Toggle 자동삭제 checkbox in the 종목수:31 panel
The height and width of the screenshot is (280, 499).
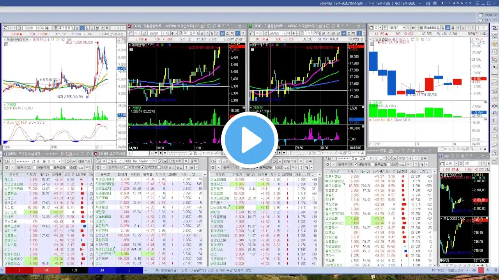point(356,164)
